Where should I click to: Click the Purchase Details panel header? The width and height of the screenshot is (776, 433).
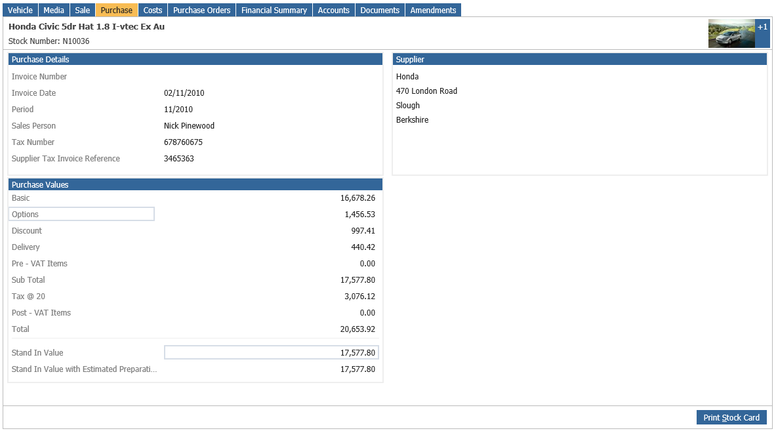[195, 60]
